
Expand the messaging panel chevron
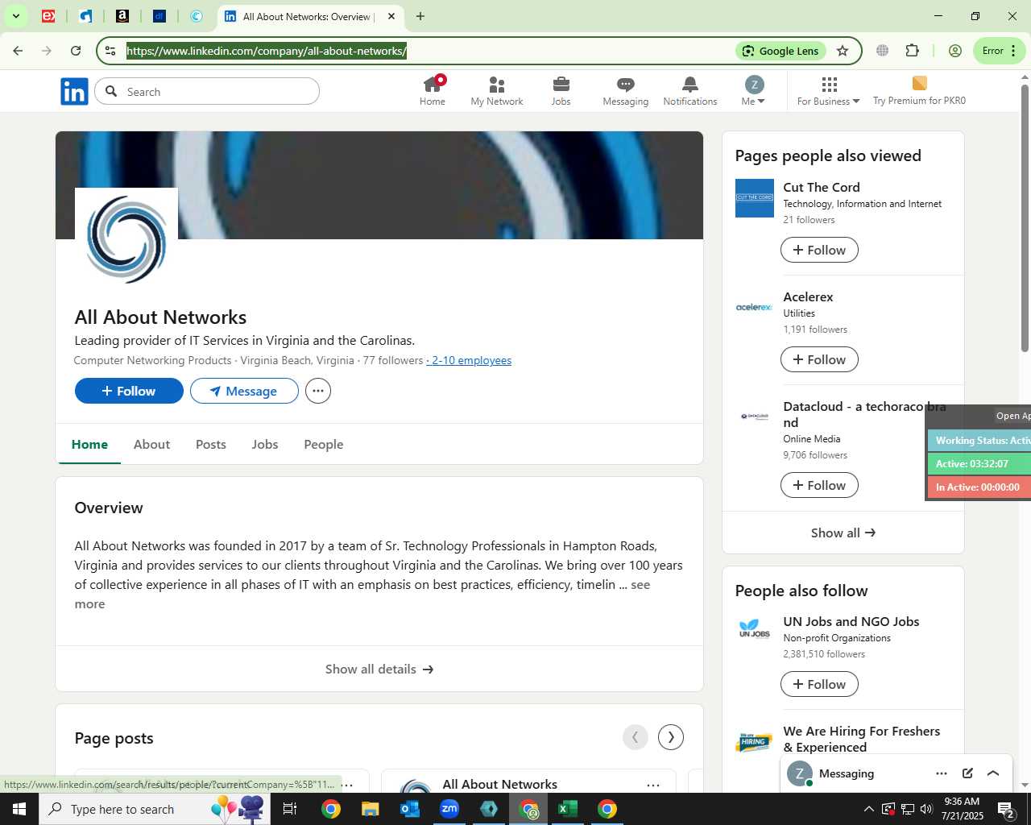pyautogui.click(x=993, y=773)
